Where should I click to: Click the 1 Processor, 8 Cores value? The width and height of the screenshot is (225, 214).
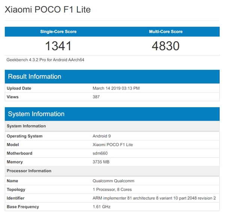tap(112, 189)
